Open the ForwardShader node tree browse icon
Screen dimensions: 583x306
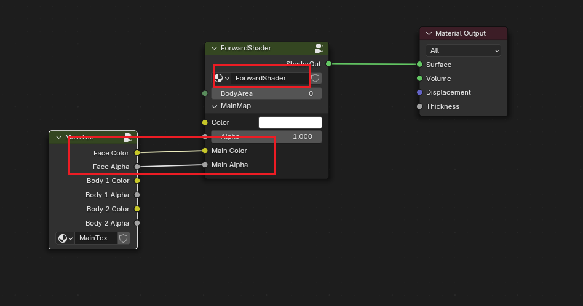point(222,78)
